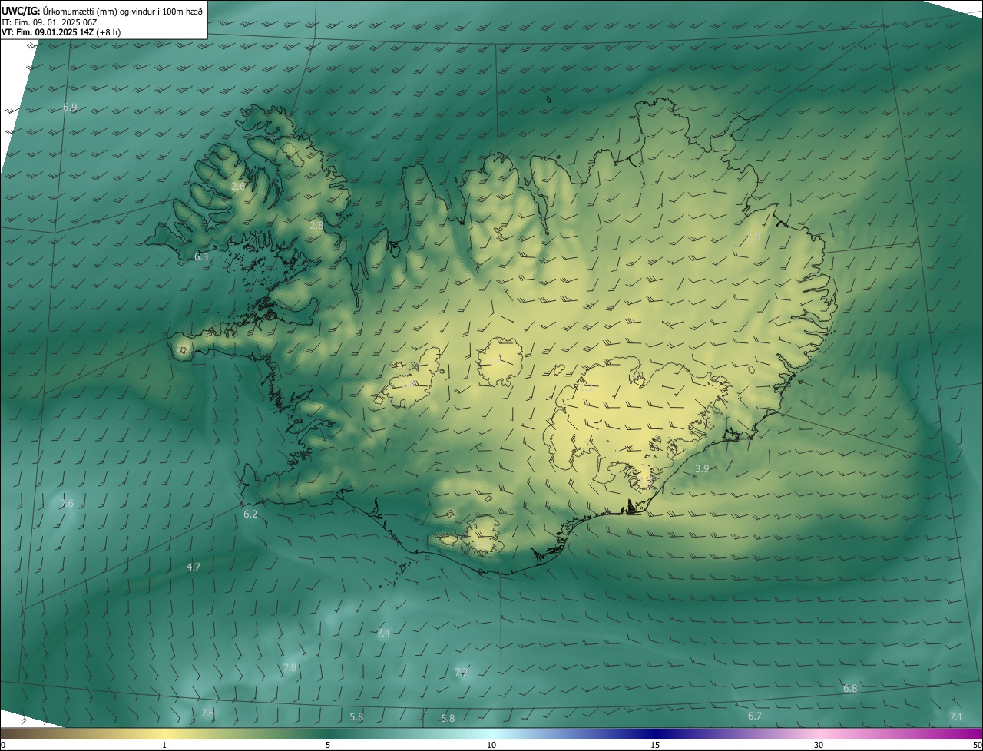The height and width of the screenshot is (751, 983).
Task: Click the 50 tick label on the color scale
Action: pos(977,745)
